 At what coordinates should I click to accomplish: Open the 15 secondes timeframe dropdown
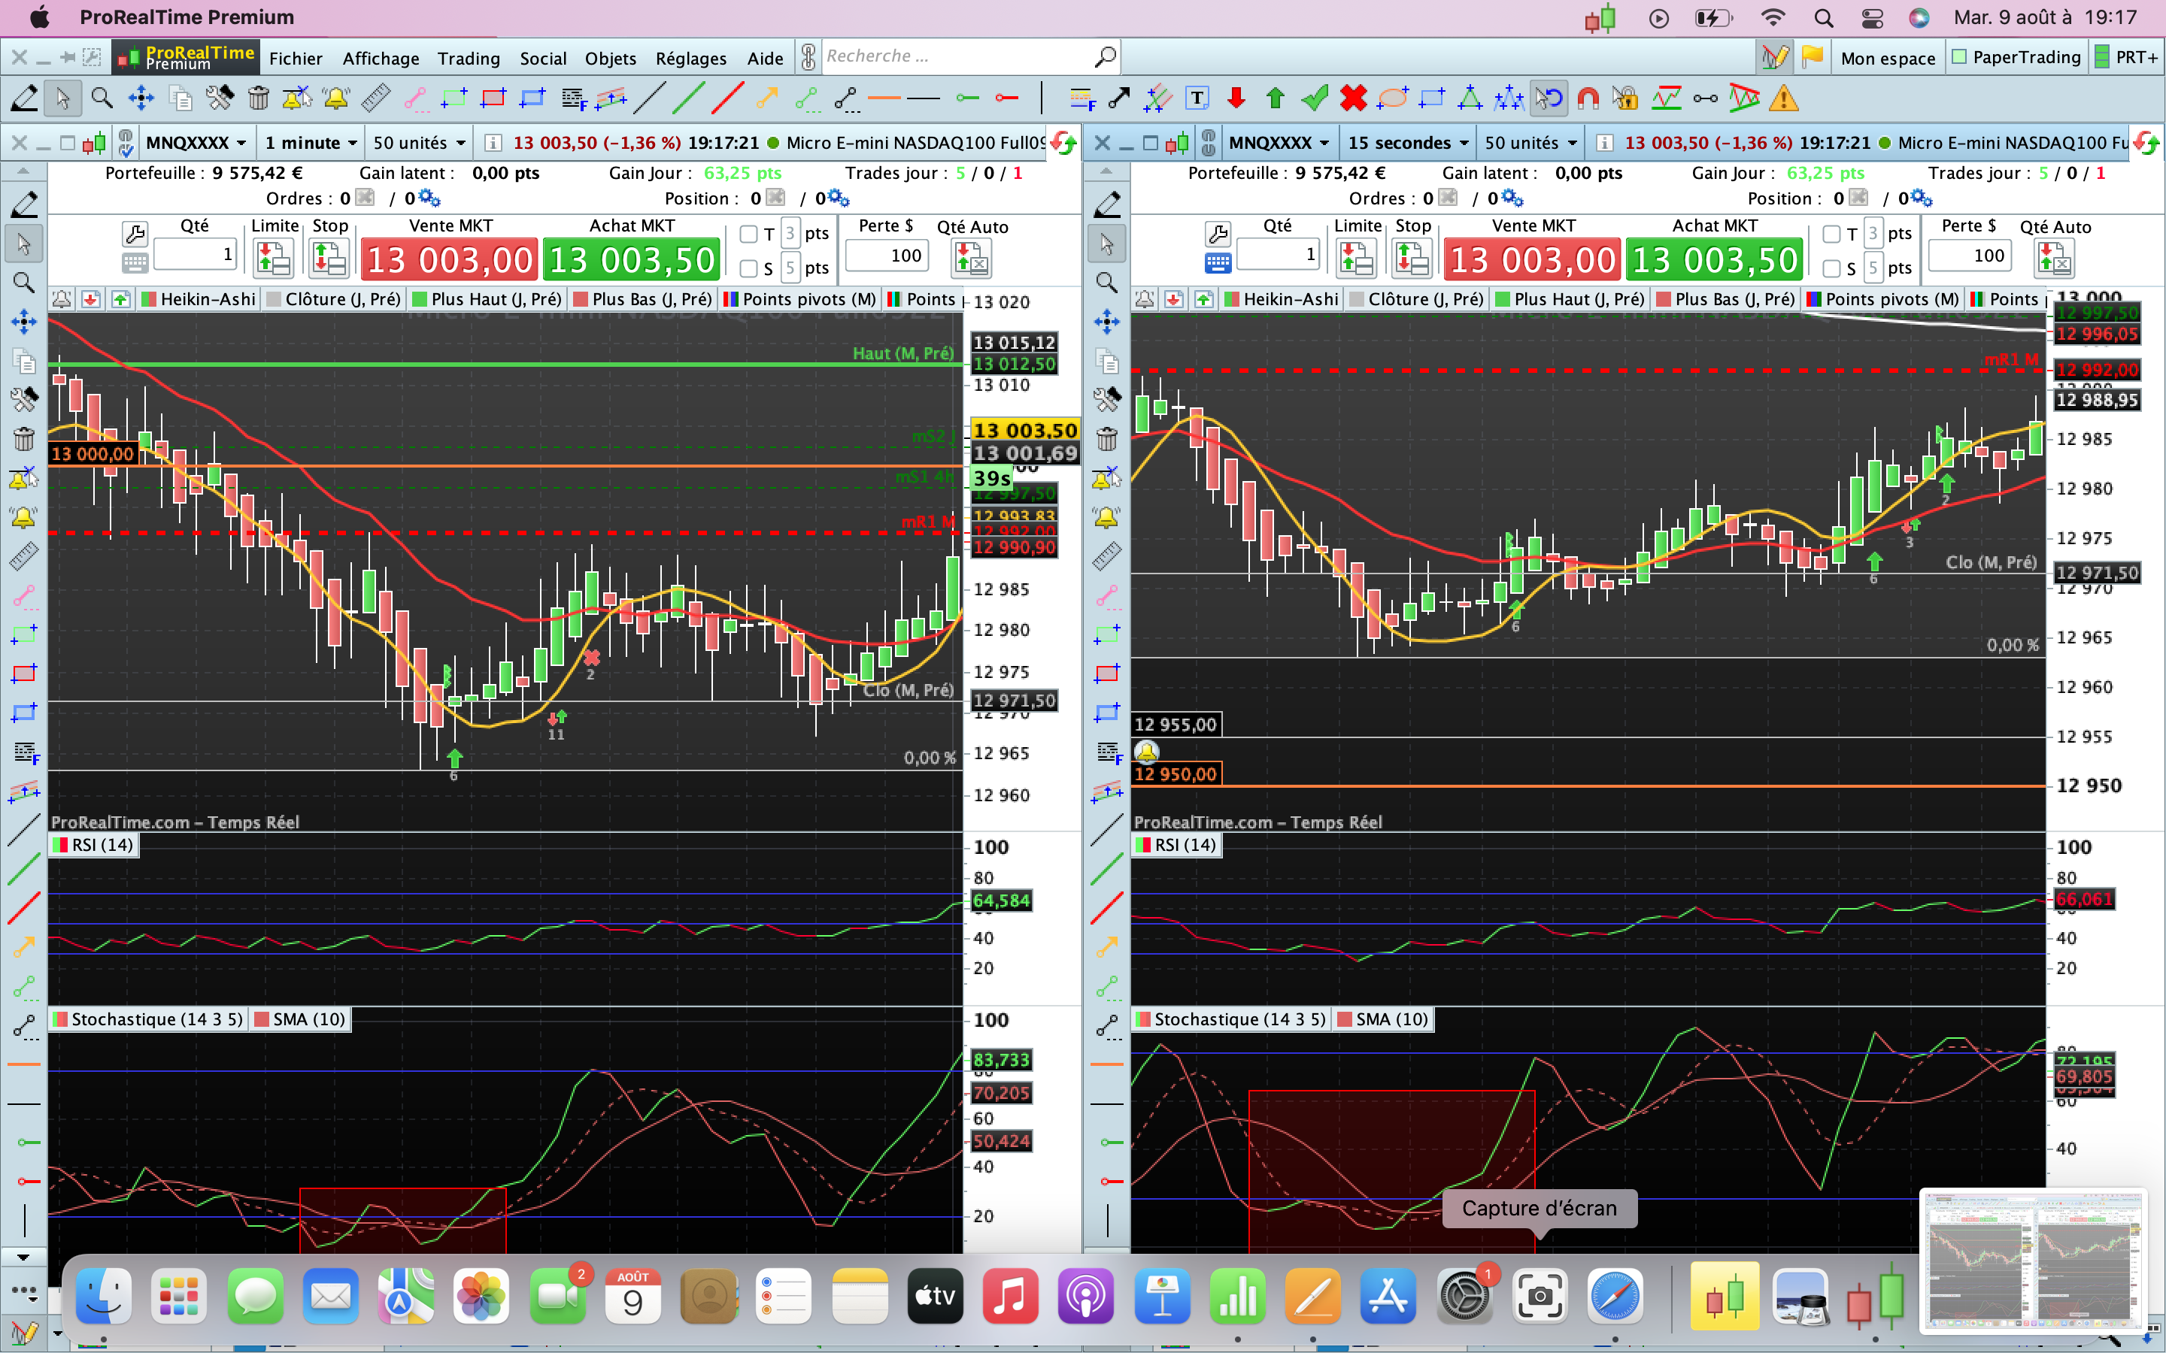1409,143
